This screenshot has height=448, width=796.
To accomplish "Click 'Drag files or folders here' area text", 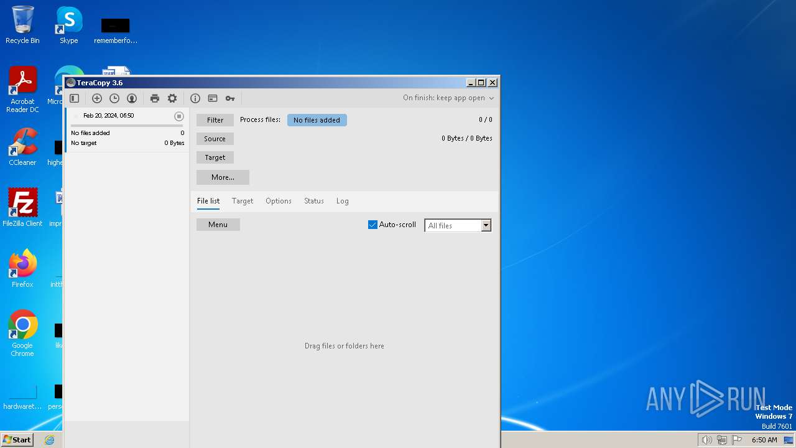I will [345, 346].
